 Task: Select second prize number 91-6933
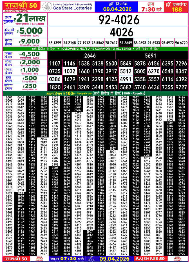pyautogui.click(x=154, y=43)
